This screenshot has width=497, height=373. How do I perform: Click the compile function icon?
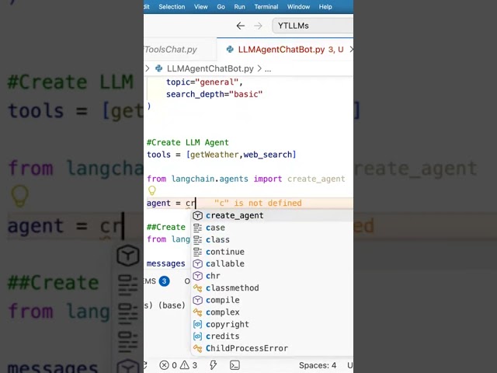(198, 300)
